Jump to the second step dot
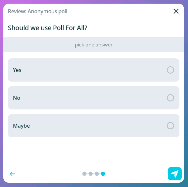The height and width of the screenshot is (187, 188). click(90, 174)
